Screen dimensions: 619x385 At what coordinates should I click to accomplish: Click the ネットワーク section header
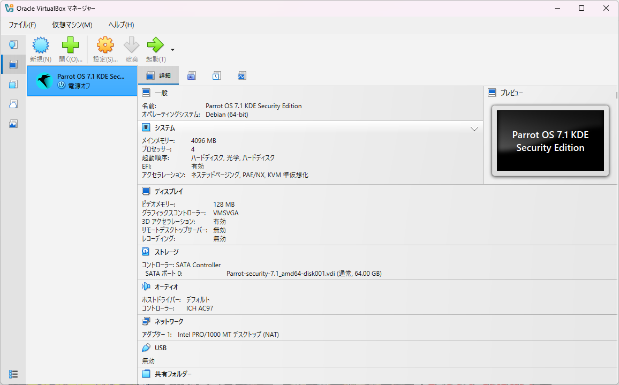169,321
